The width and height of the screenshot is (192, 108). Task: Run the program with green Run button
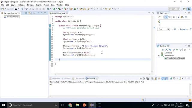click(x=54, y=9)
